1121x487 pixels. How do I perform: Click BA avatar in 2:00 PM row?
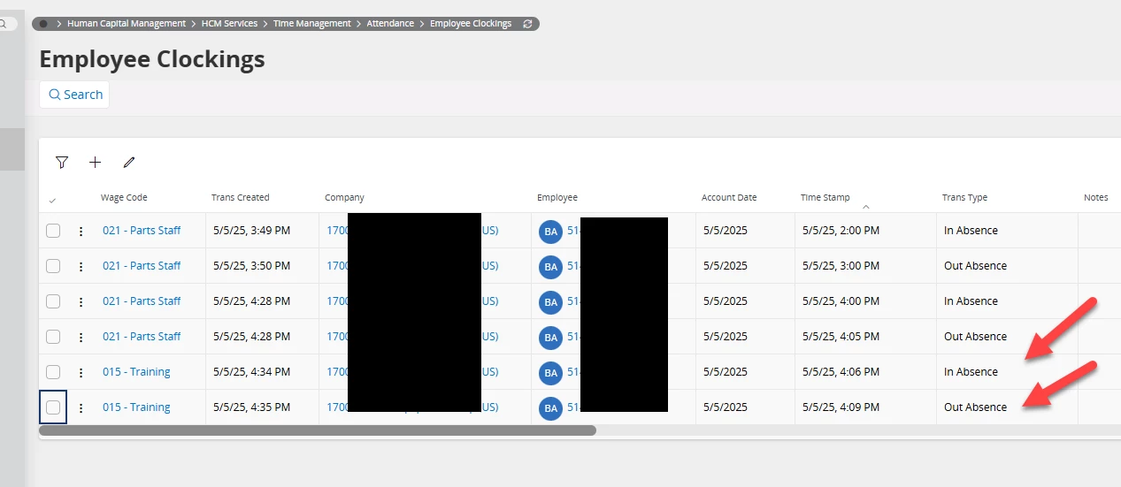pyautogui.click(x=550, y=232)
